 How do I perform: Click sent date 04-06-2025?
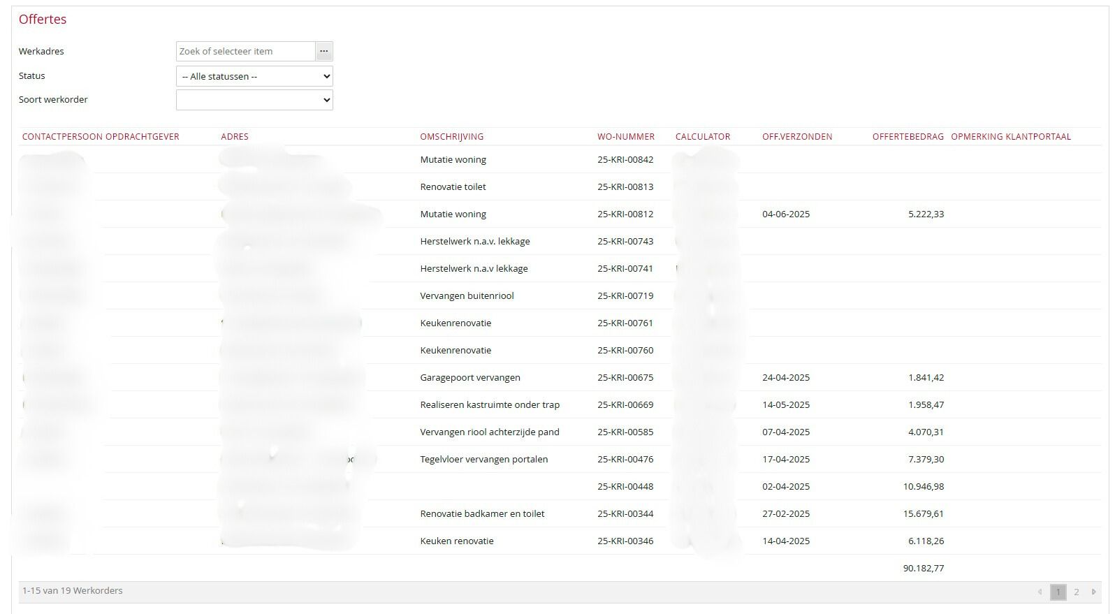click(x=786, y=214)
